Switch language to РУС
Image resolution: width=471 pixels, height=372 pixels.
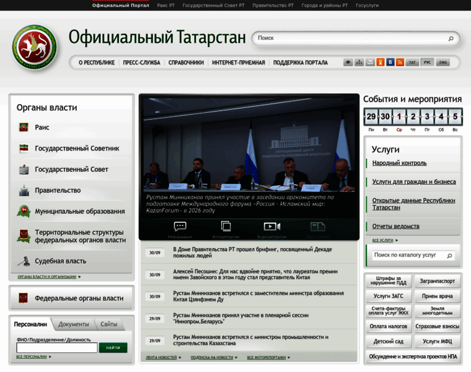tap(428, 62)
